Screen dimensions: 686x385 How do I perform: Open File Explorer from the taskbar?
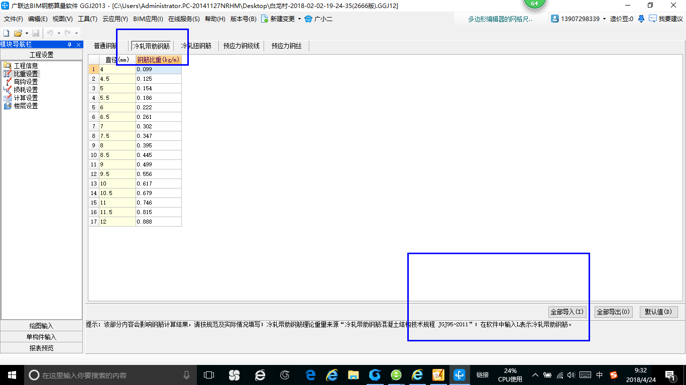click(354, 375)
